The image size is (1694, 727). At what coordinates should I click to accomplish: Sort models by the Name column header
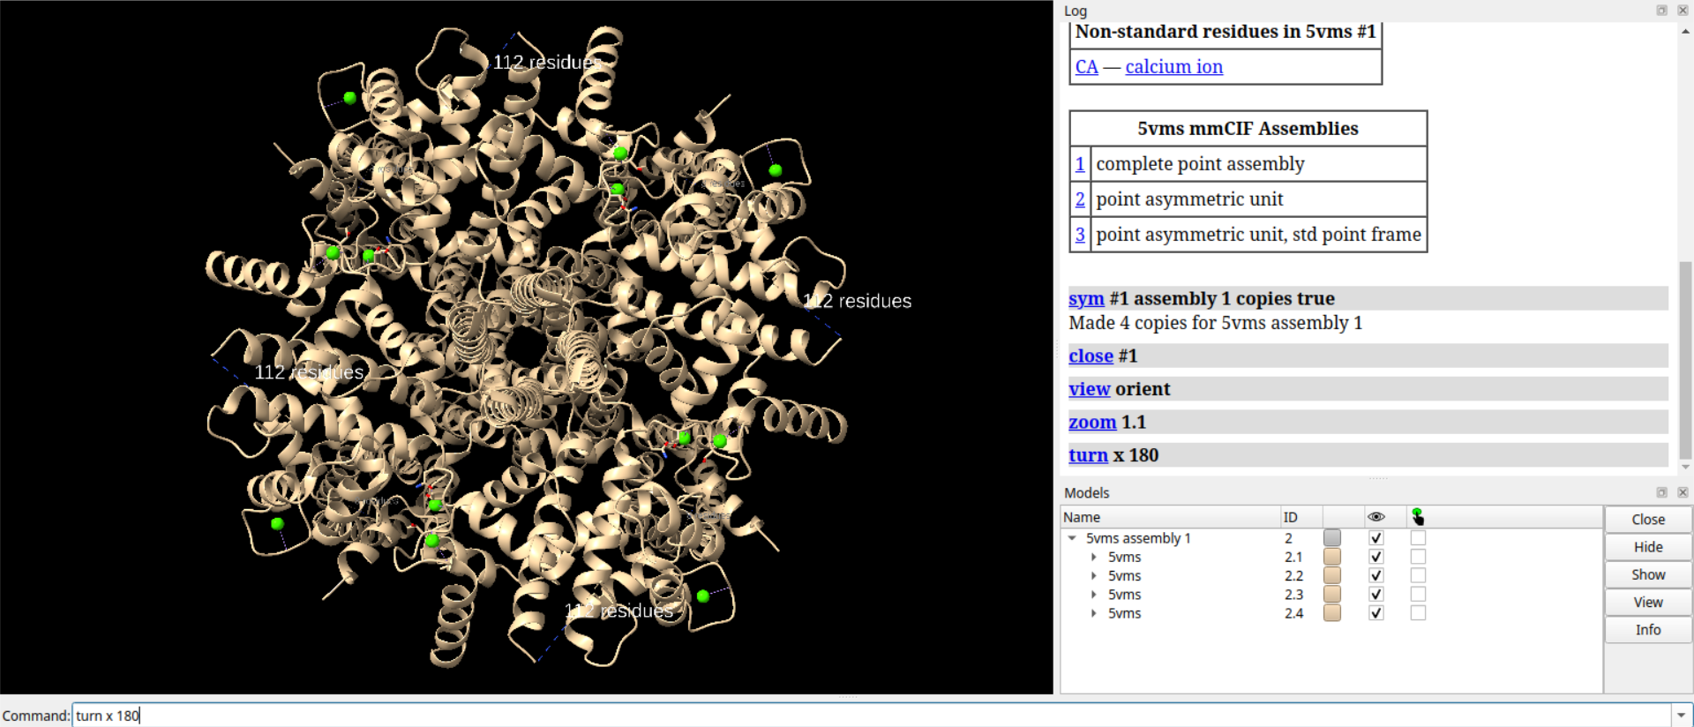click(x=1170, y=517)
